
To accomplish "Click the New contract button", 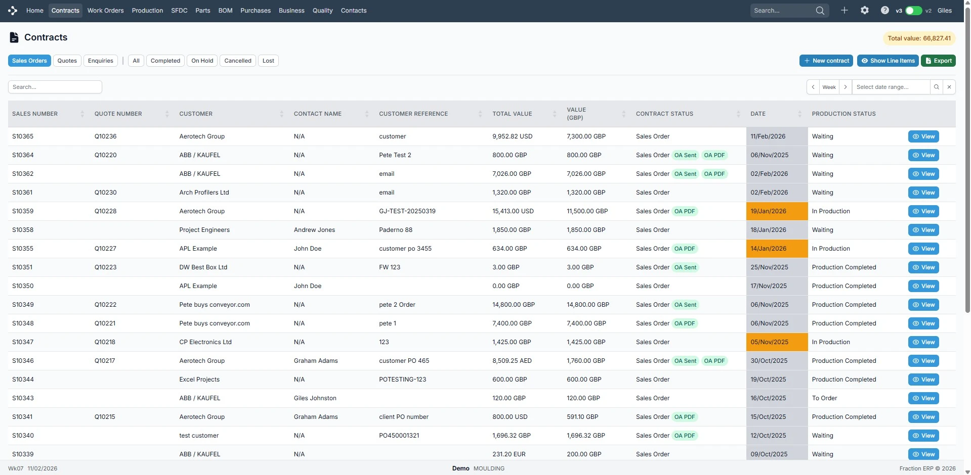I will [826, 61].
